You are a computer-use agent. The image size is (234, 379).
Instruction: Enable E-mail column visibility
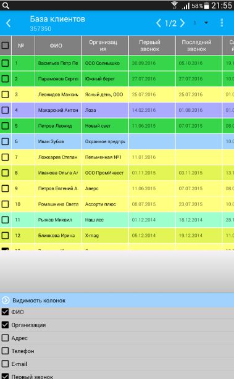click(x=5, y=364)
